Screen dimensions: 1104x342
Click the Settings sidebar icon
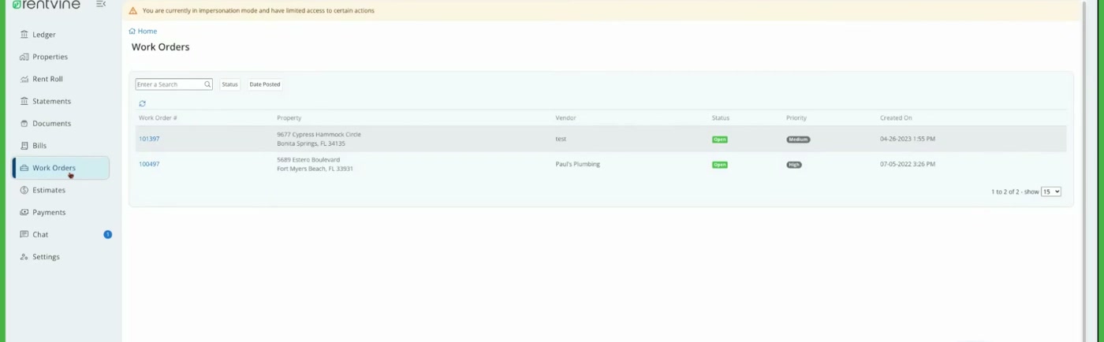(x=24, y=257)
